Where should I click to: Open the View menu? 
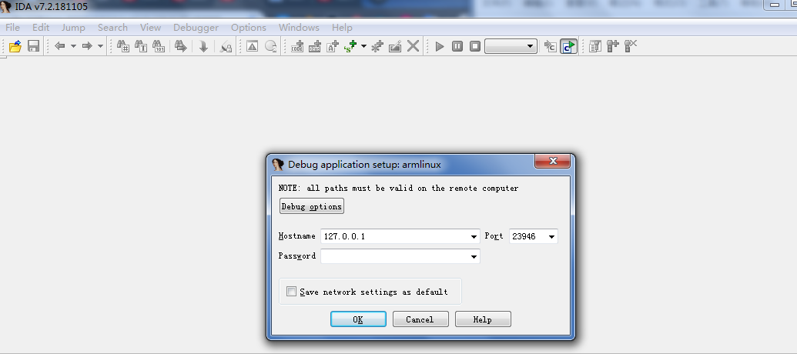150,28
